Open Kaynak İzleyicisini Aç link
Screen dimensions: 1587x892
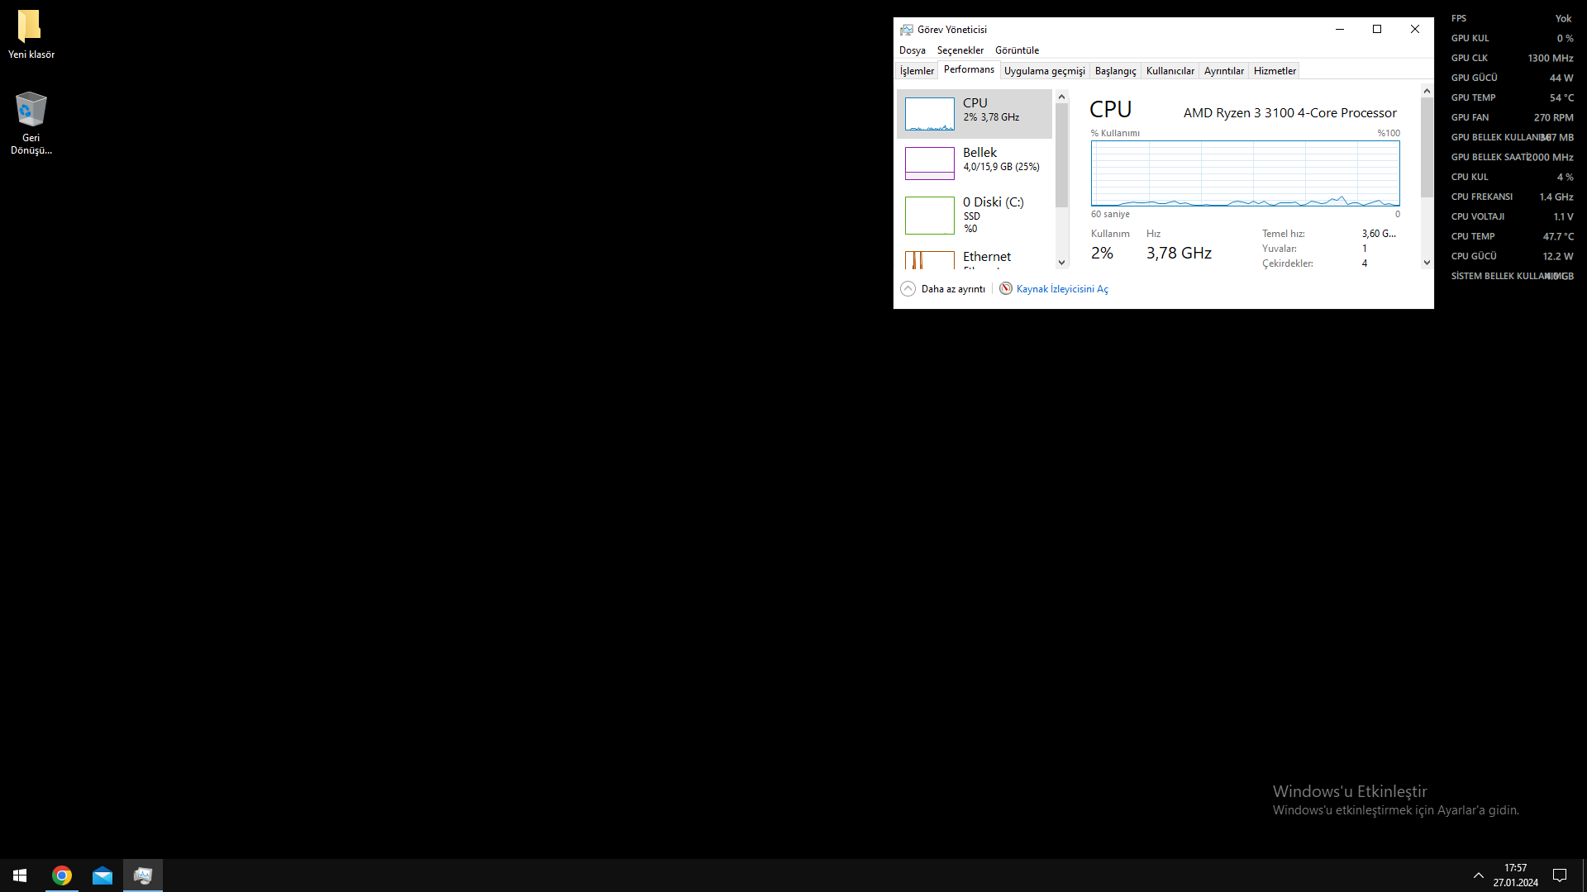(x=1062, y=289)
